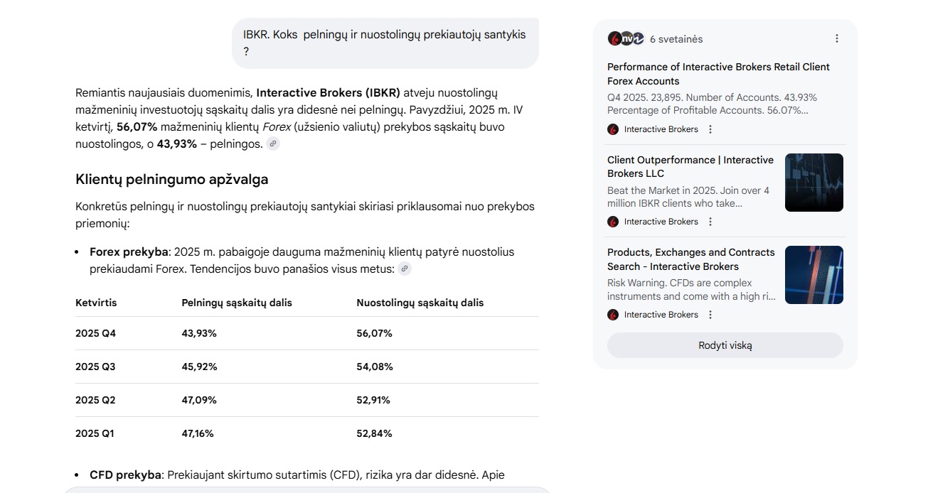Viewport: 928px width, 493px height.
Task: Open three-dot menu for Products, Exchanges source
Action: [x=710, y=315]
